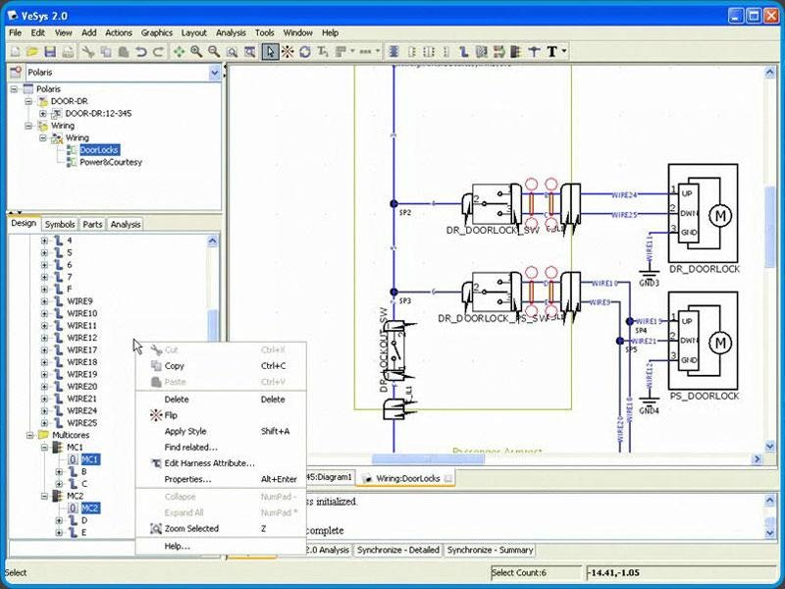Click the Save icon in the toolbar
The width and height of the screenshot is (785, 589).
tap(48, 51)
